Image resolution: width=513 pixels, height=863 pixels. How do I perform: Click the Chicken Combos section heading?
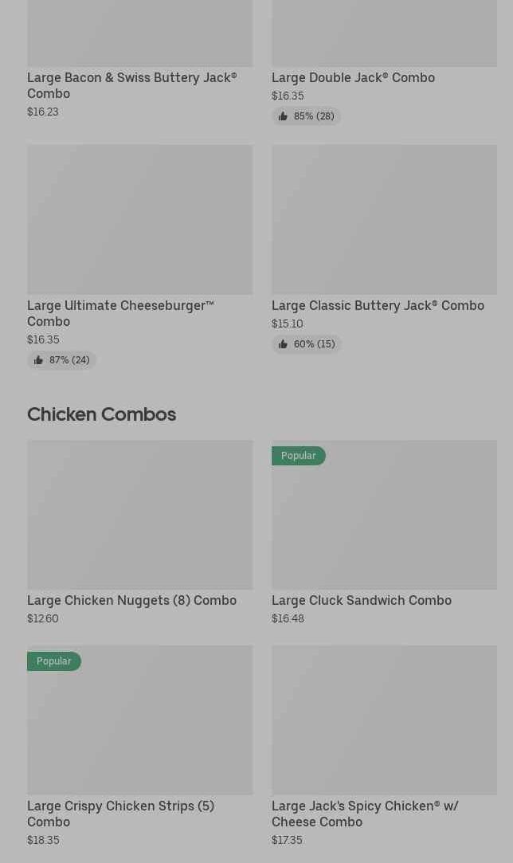101,414
